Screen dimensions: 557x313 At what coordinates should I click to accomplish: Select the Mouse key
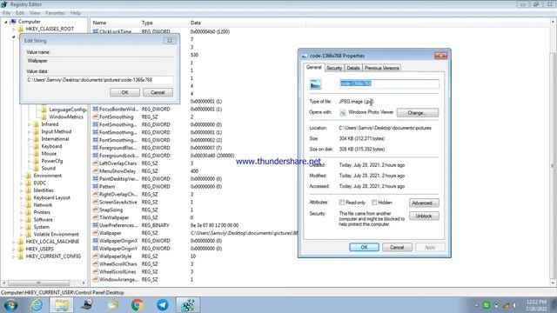click(49, 154)
